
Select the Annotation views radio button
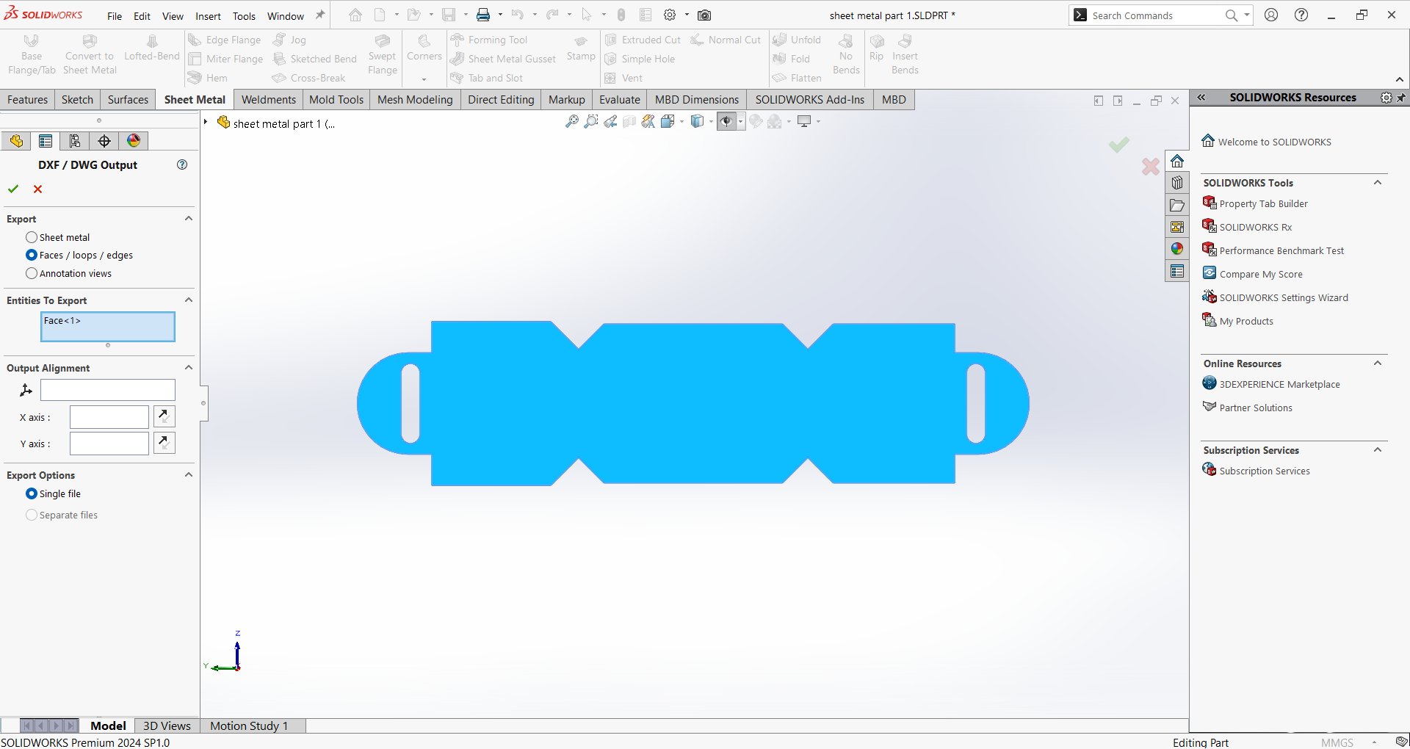32,273
